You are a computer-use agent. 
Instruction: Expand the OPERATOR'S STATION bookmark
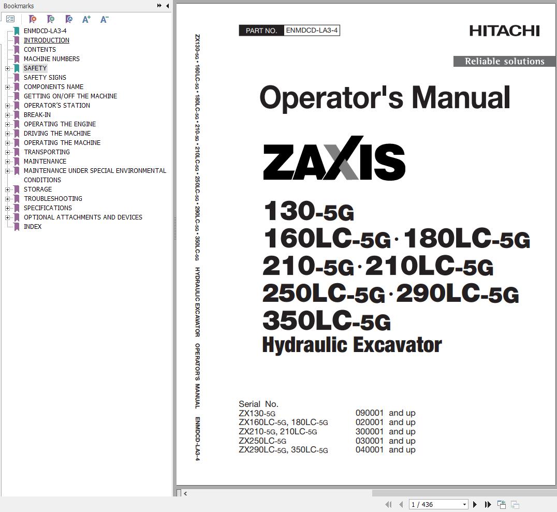[x=7, y=106]
